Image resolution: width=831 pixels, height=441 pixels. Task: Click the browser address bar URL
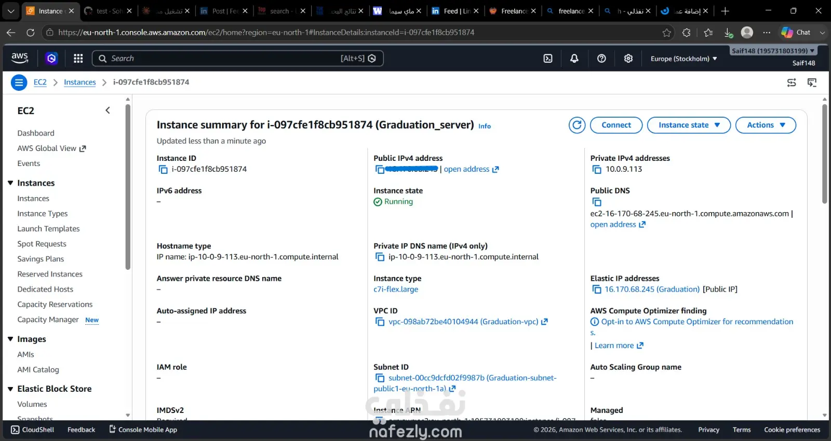(x=266, y=32)
